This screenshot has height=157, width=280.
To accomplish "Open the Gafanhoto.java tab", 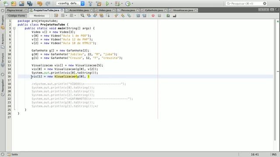I will click(154, 10).
